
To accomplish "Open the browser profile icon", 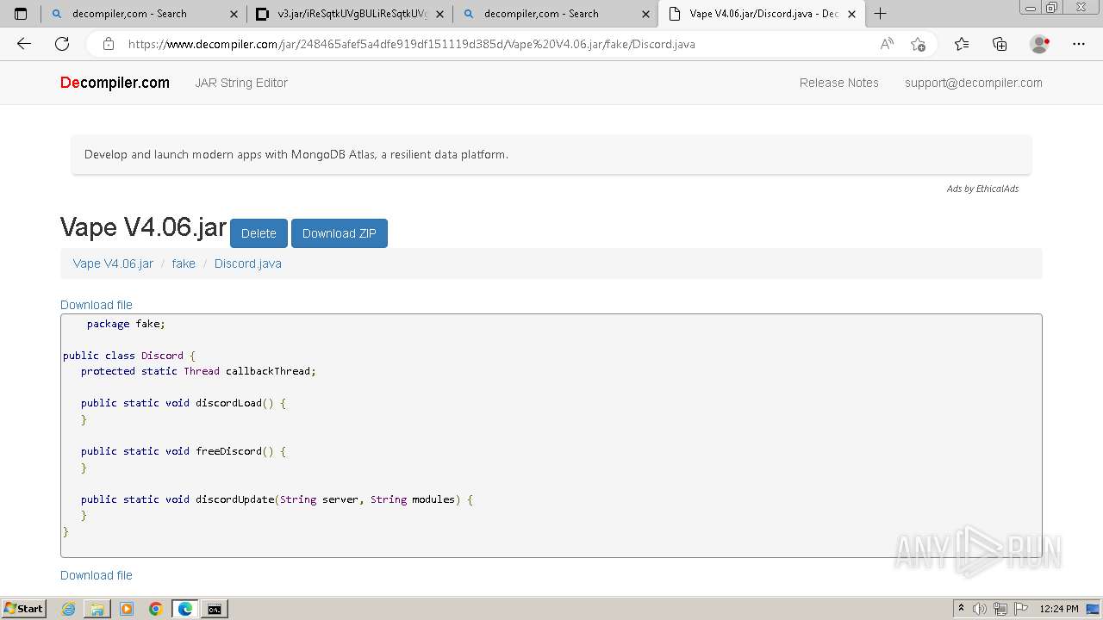I will pyautogui.click(x=1039, y=44).
